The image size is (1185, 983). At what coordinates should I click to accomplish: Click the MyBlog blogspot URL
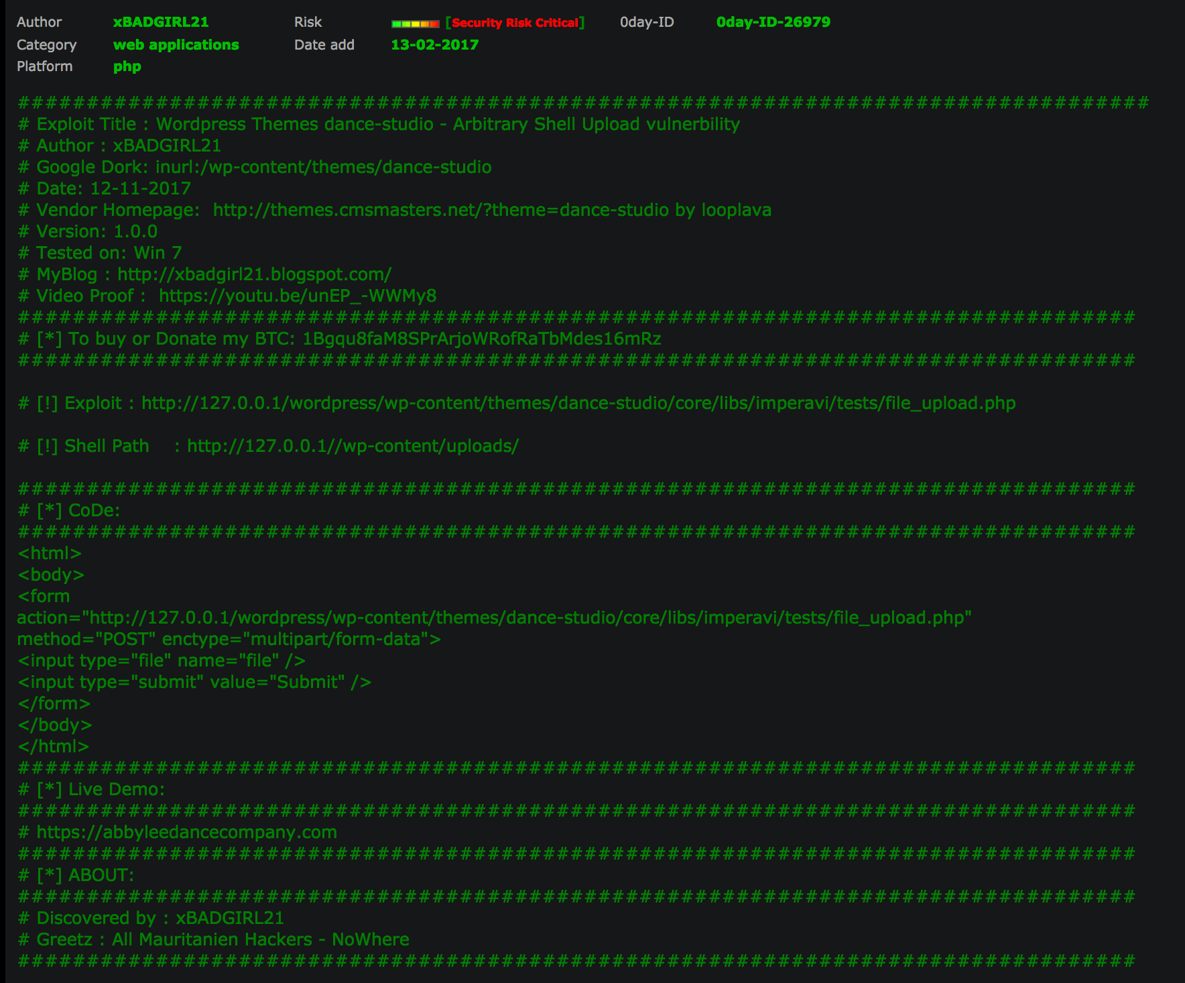point(254,274)
